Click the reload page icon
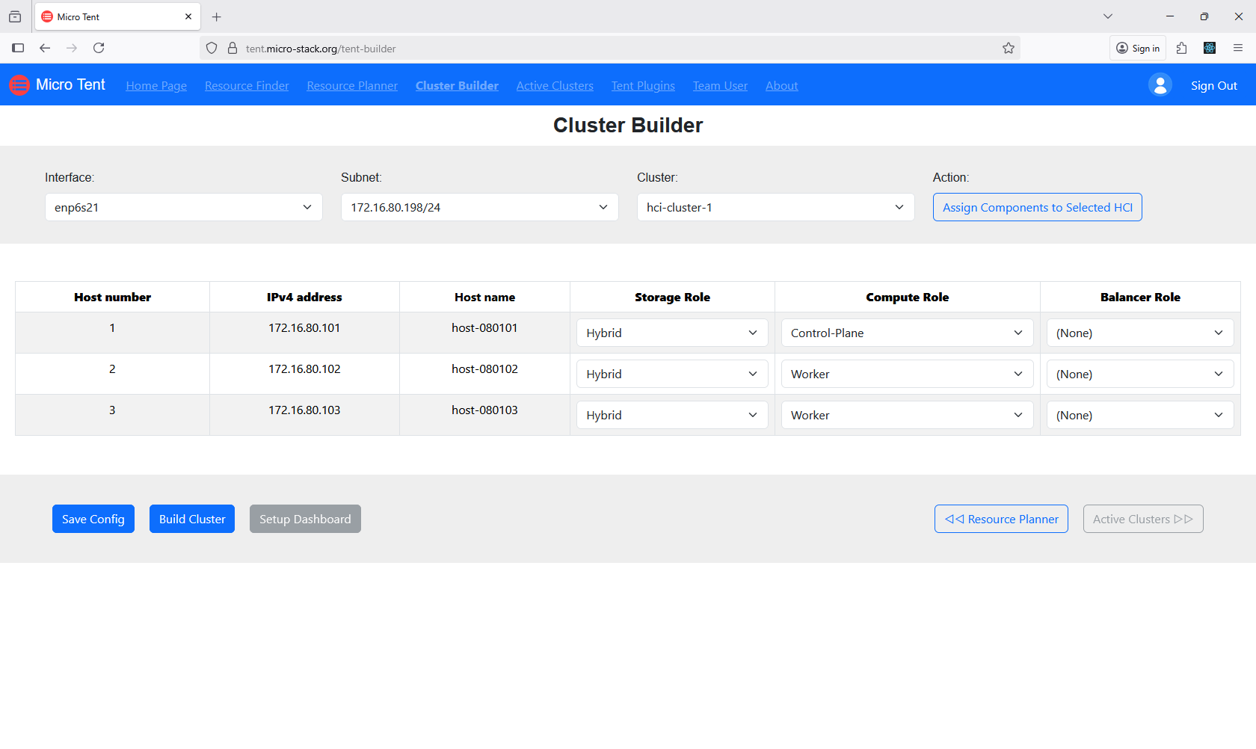 point(99,48)
